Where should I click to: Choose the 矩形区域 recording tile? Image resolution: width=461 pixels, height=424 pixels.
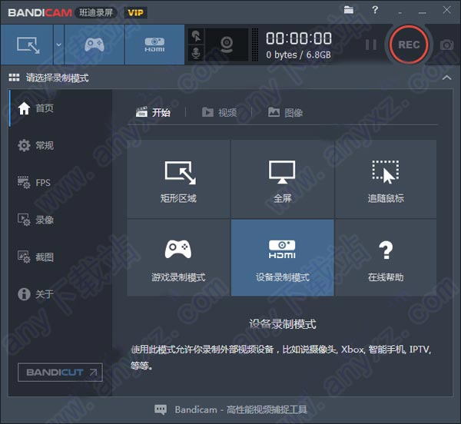click(x=178, y=179)
